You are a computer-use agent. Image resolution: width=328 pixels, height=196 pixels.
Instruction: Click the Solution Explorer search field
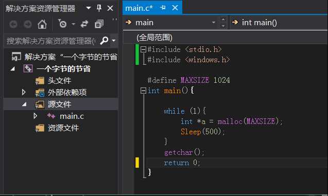point(51,41)
